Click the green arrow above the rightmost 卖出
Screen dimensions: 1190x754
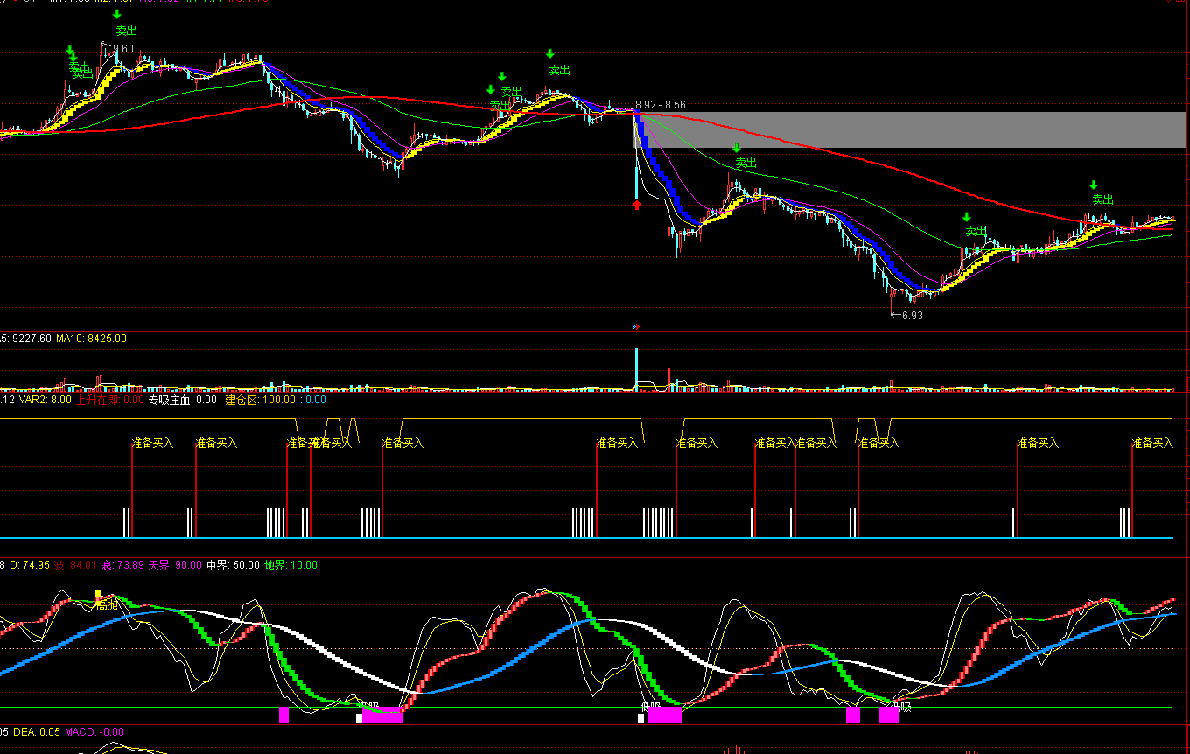(x=1094, y=185)
